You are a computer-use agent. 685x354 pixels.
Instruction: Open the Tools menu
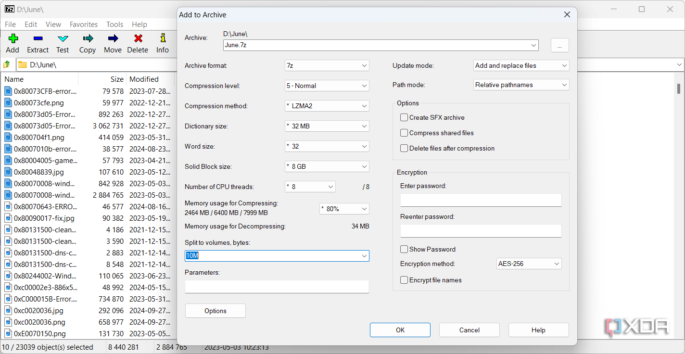point(114,24)
